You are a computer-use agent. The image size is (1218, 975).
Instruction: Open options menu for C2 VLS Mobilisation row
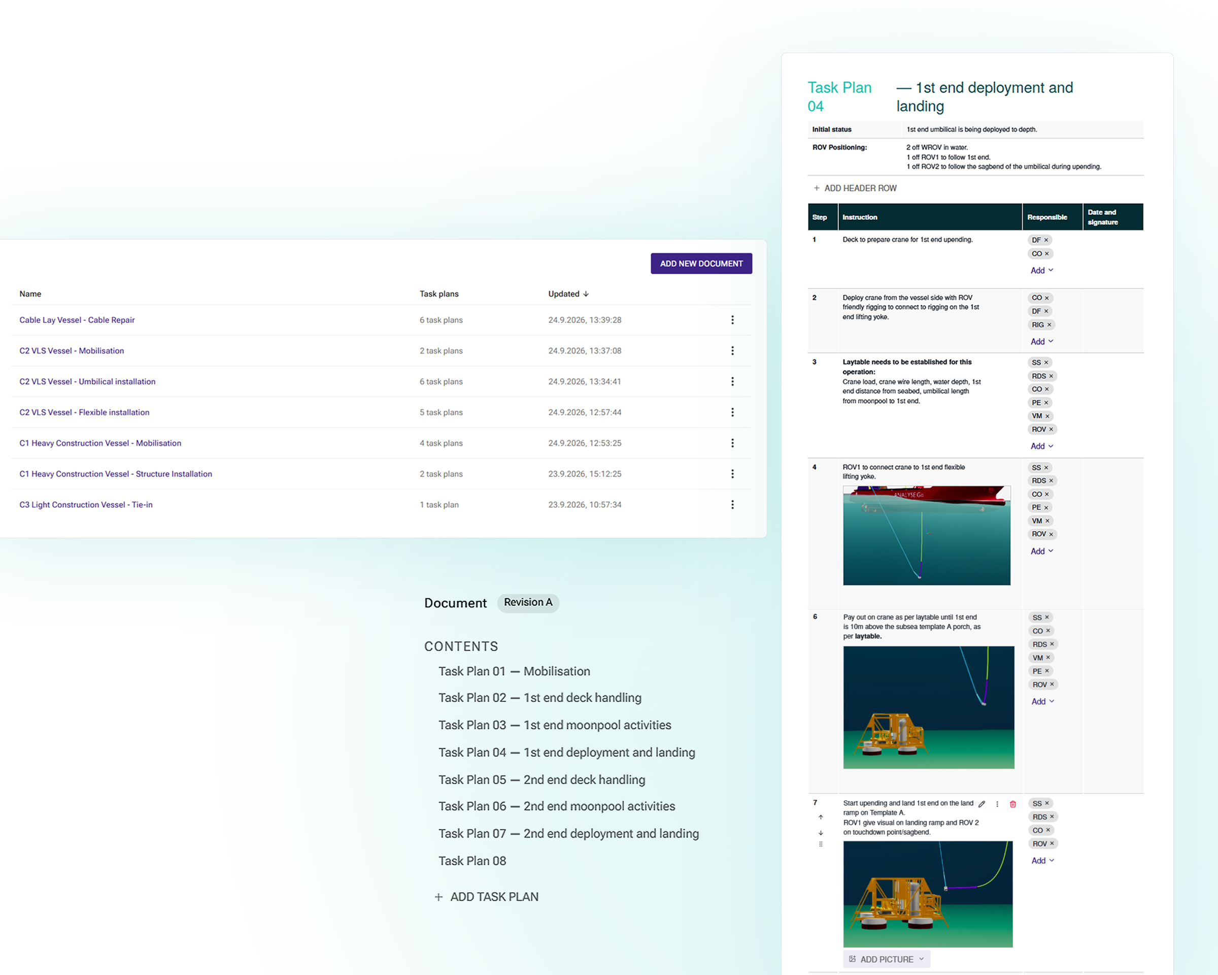(733, 351)
